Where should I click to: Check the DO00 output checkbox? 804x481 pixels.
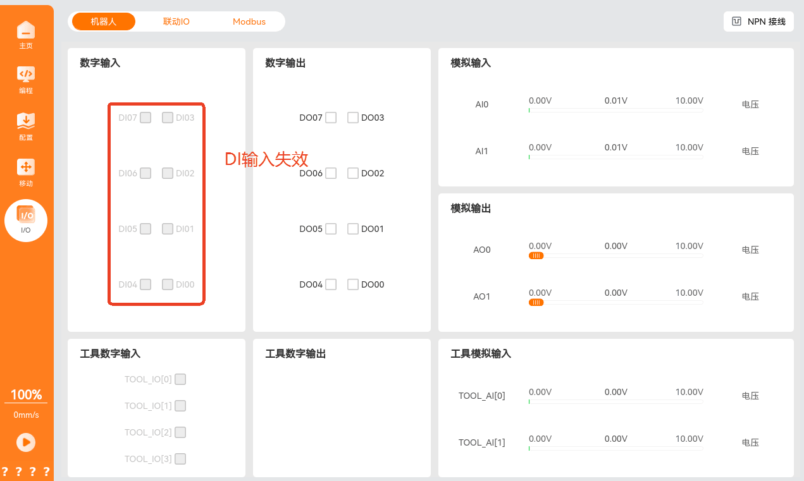point(353,284)
